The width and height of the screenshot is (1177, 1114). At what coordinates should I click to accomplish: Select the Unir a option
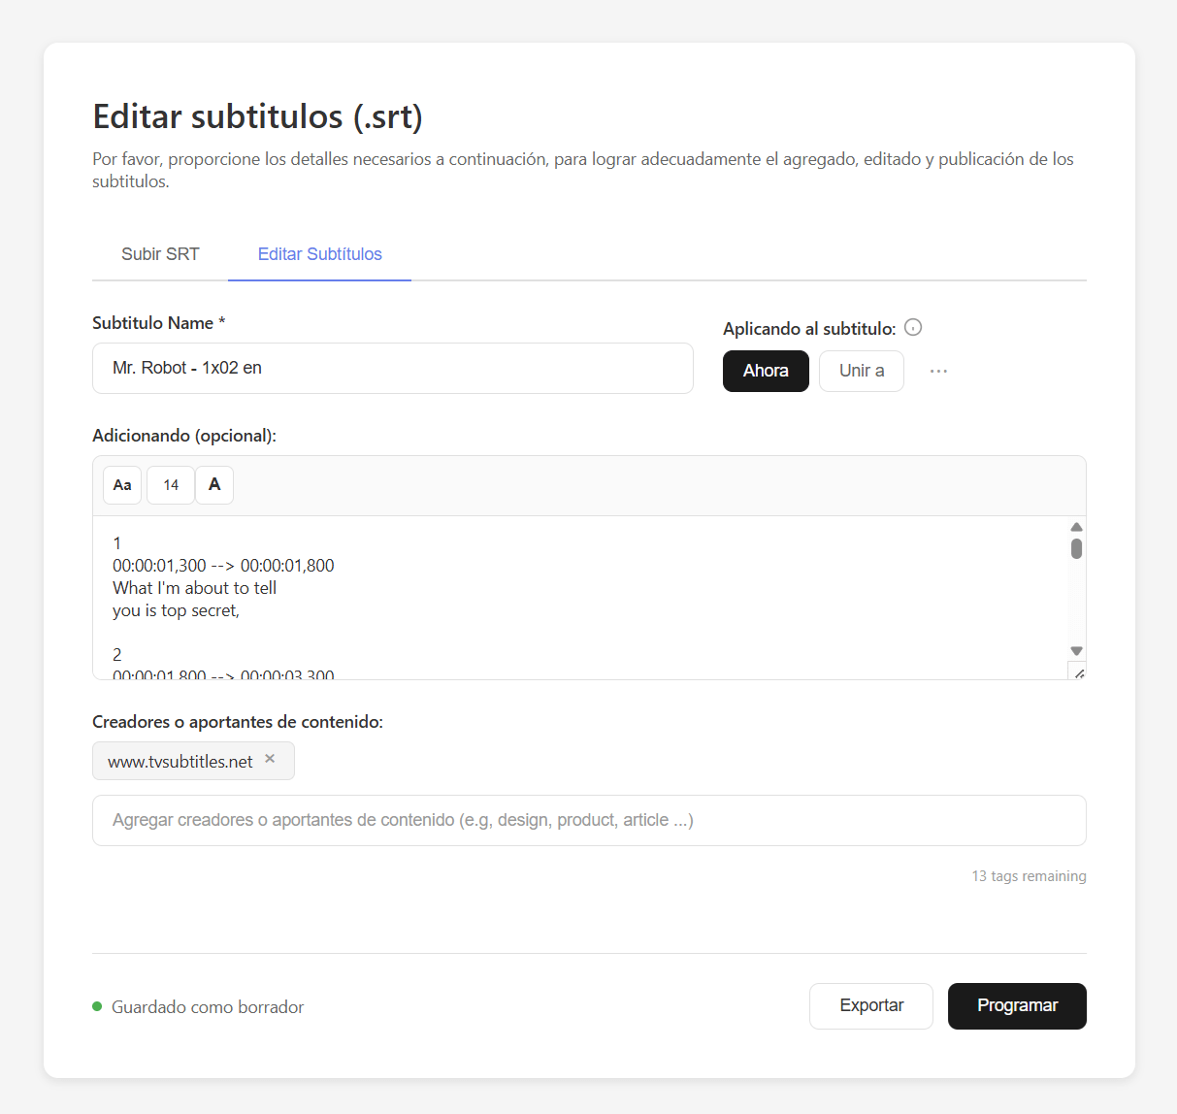pyautogui.click(x=862, y=371)
